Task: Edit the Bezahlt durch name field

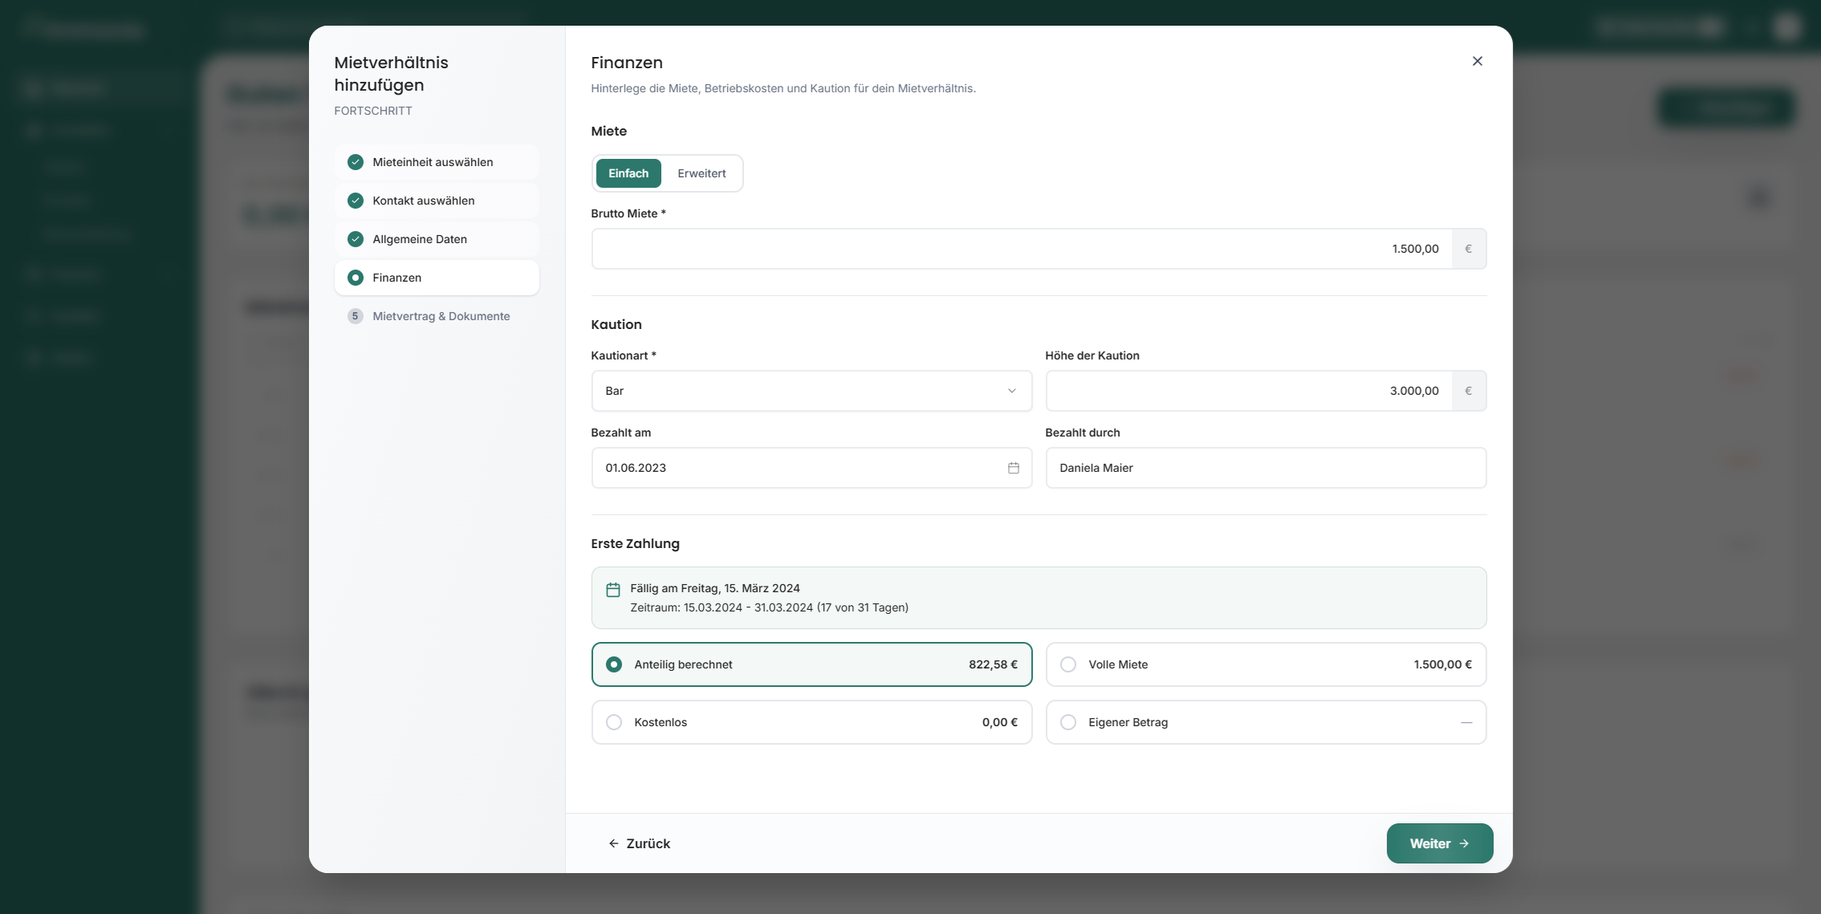Action: click(x=1266, y=468)
